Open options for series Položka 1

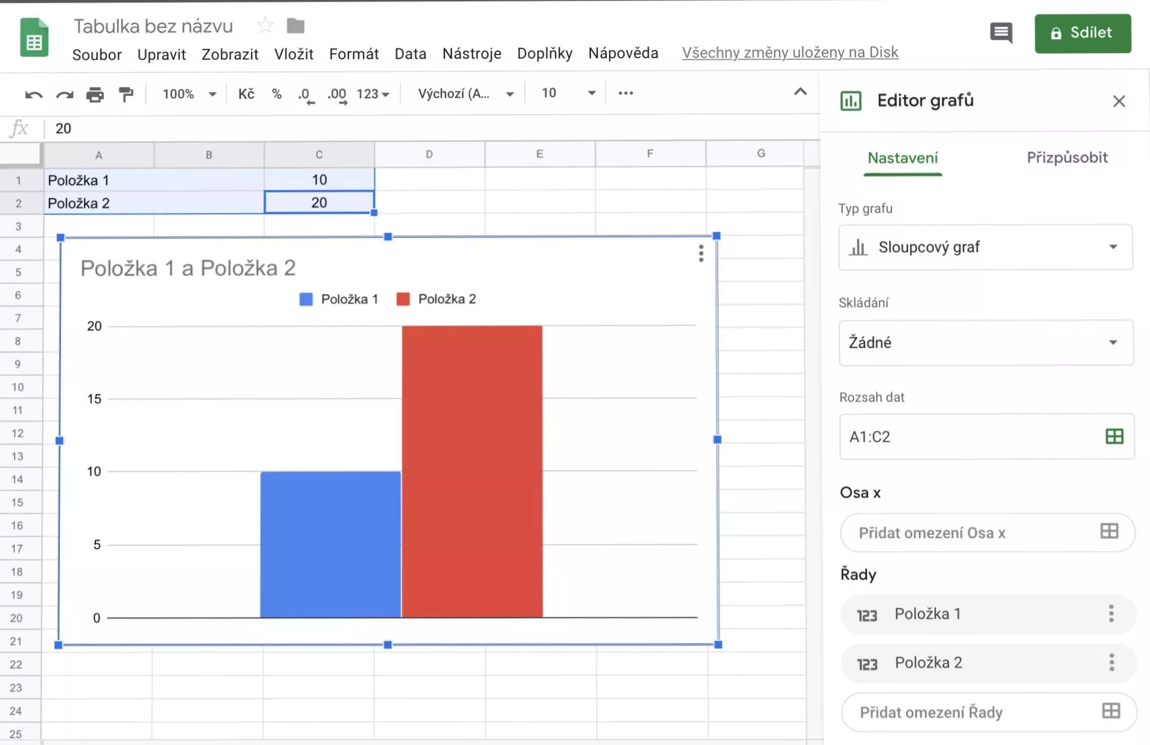tap(1110, 613)
